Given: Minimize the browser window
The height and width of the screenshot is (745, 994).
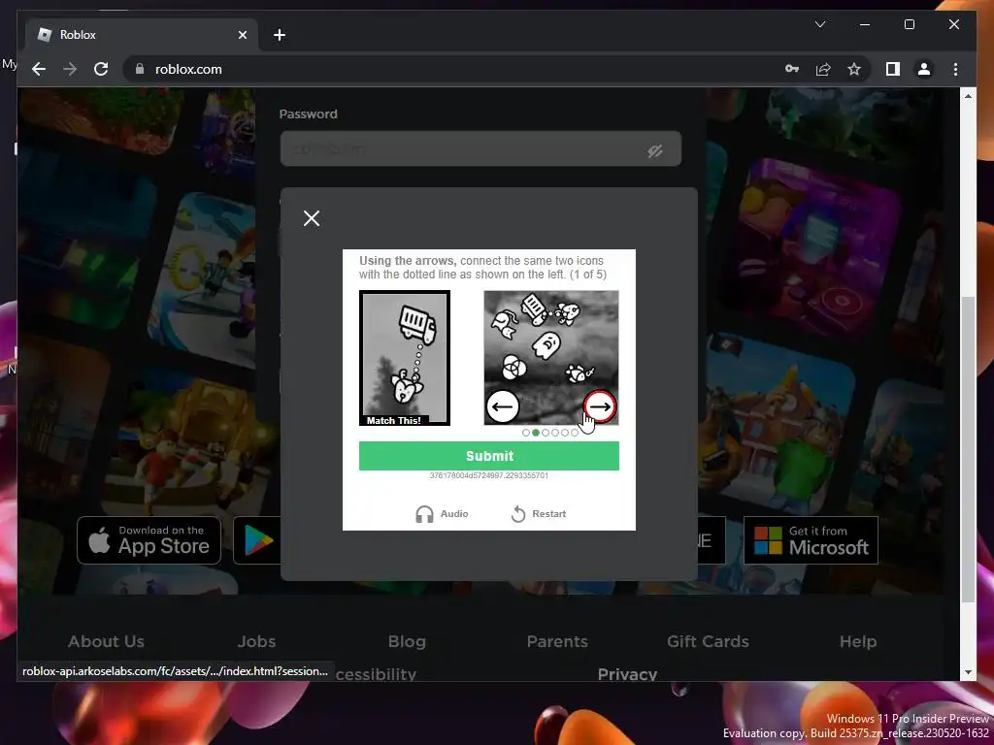Looking at the screenshot, I should click(865, 24).
